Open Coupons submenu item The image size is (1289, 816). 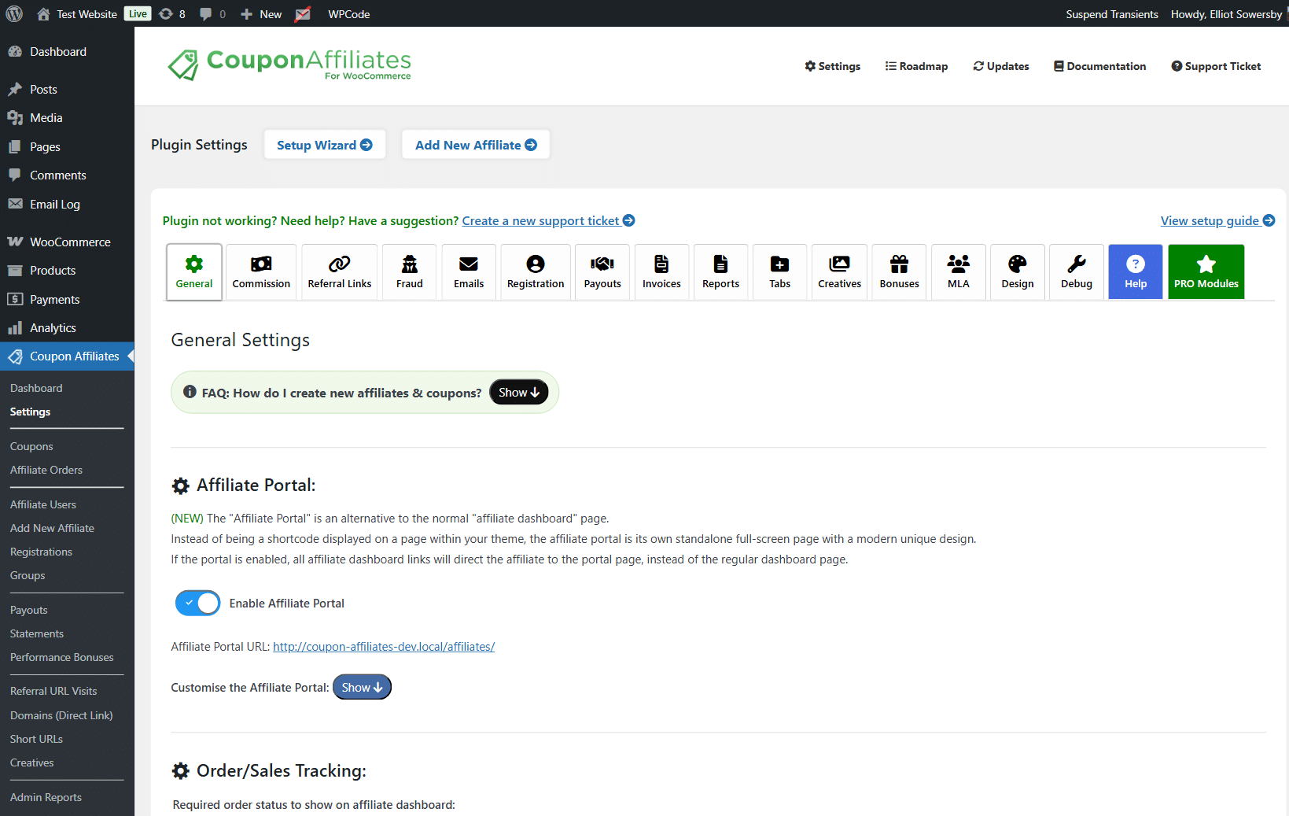point(31,446)
